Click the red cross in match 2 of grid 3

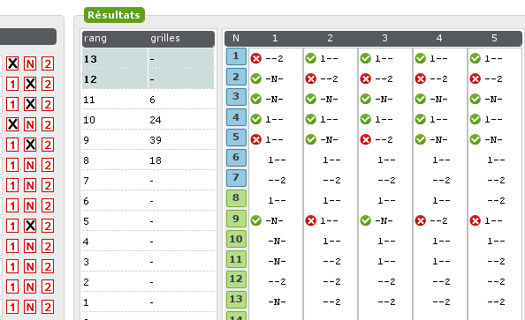point(366,78)
